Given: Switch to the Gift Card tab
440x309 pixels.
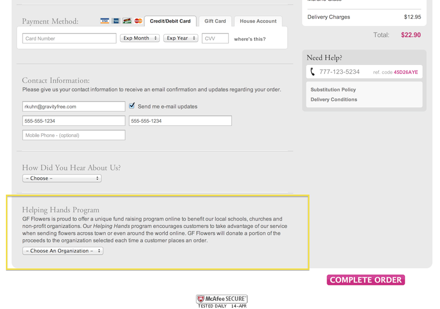Looking at the screenshot, I should tap(215, 21).
